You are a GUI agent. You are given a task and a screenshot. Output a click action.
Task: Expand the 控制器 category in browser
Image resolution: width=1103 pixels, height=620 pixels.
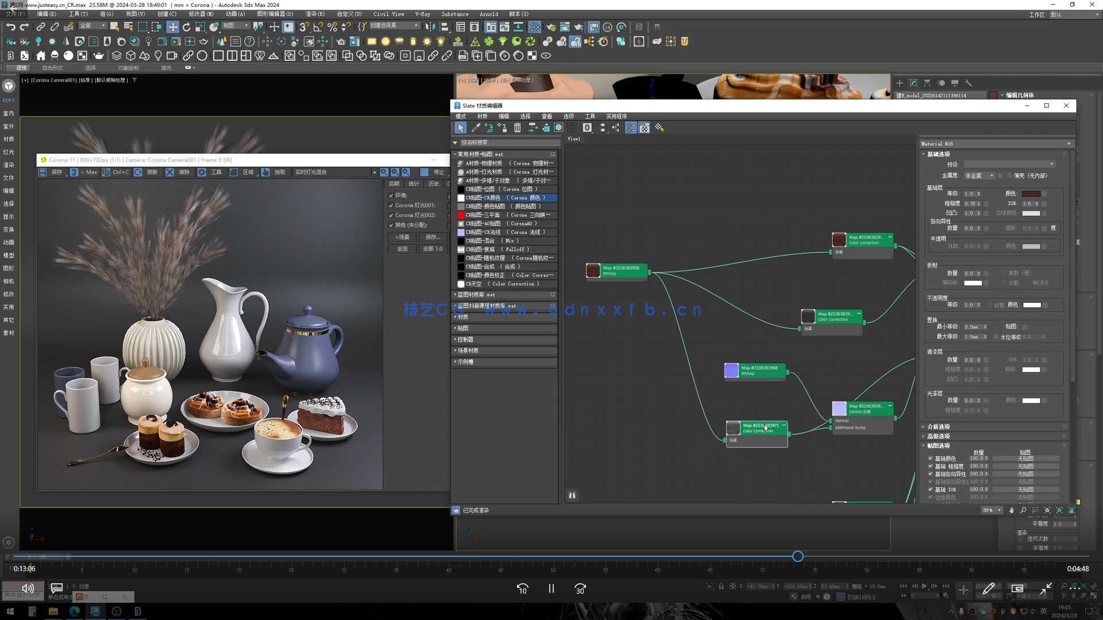(465, 339)
